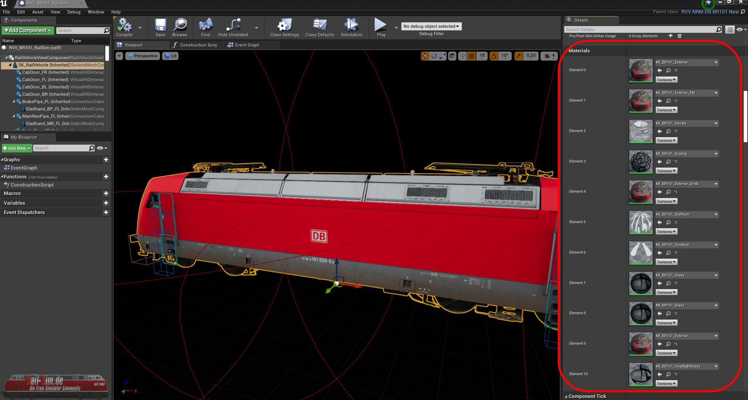The image size is (748, 400).
Task: Open Hide Unrelated options dropdown arrow
Action: click(256, 28)
